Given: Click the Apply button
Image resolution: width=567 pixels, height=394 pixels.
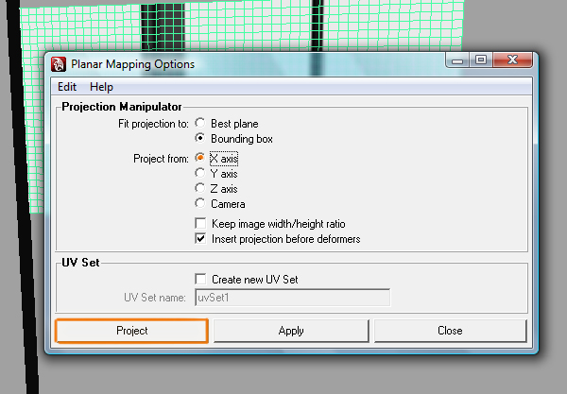Looking at the screenshot, I should tap(291, 331).
